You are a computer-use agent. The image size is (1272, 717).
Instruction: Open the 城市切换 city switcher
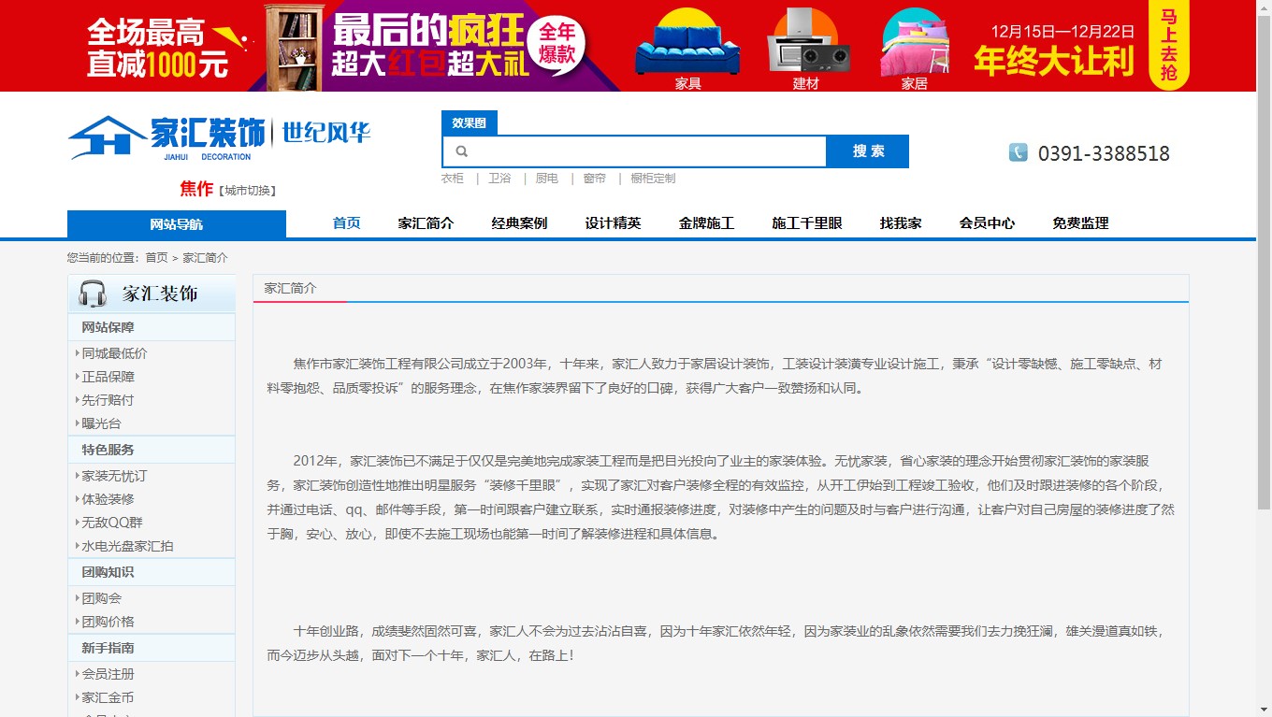(x=247, y=191)
